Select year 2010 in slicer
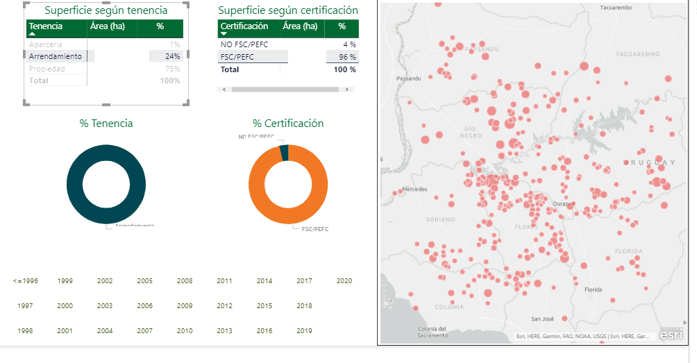Screen dimensions: 697x363 click(x=185, y=330)
